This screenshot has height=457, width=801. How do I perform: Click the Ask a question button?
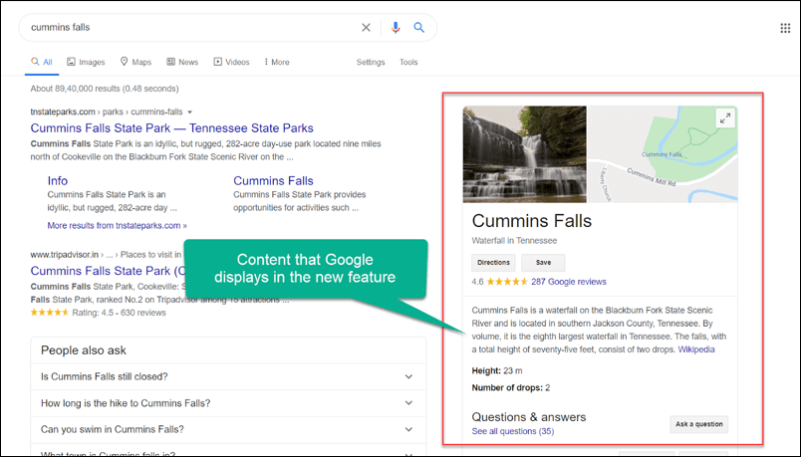pos(698,424)
